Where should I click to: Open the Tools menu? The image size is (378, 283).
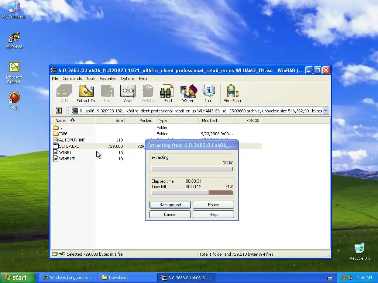[x=91, y=78]
